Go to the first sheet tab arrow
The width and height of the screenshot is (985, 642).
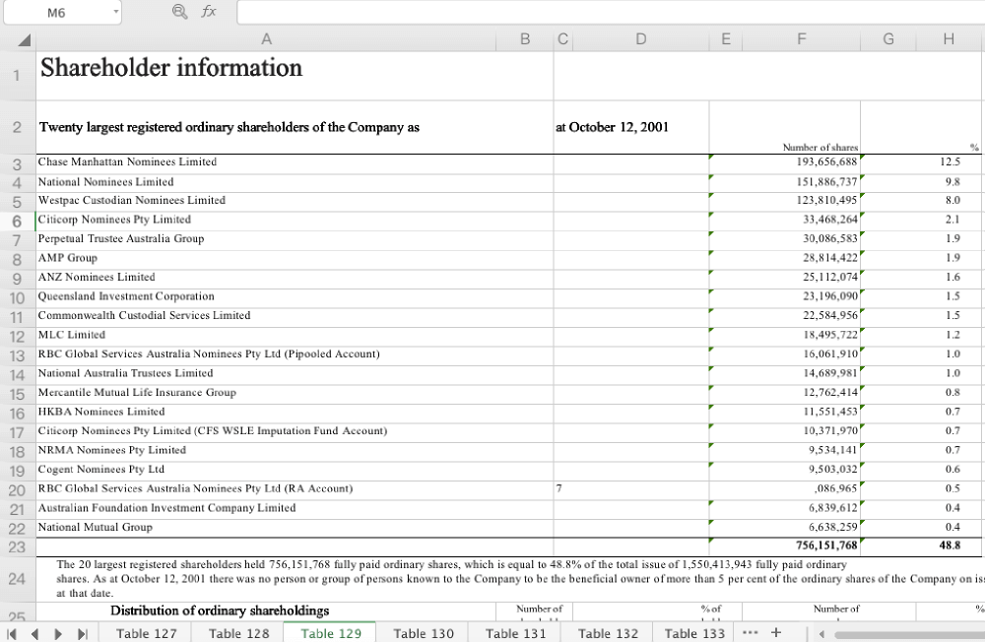pos(13,633)
